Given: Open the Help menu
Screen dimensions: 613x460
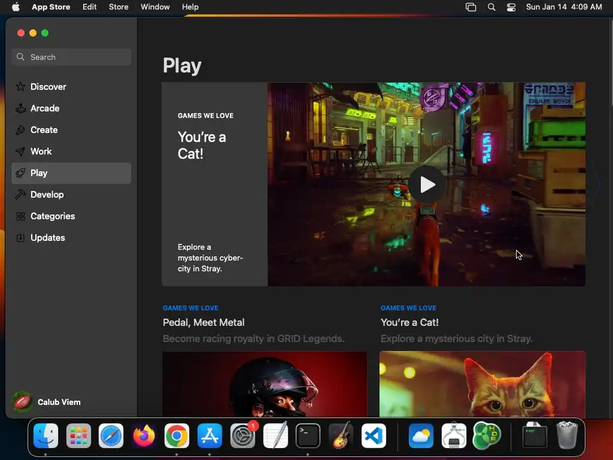Looking at the screenshot, I should coord(190,7).
